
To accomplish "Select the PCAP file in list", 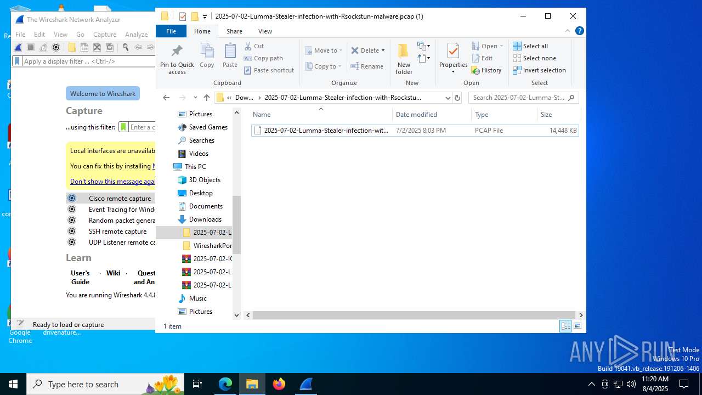I will [x=415, y=131].
